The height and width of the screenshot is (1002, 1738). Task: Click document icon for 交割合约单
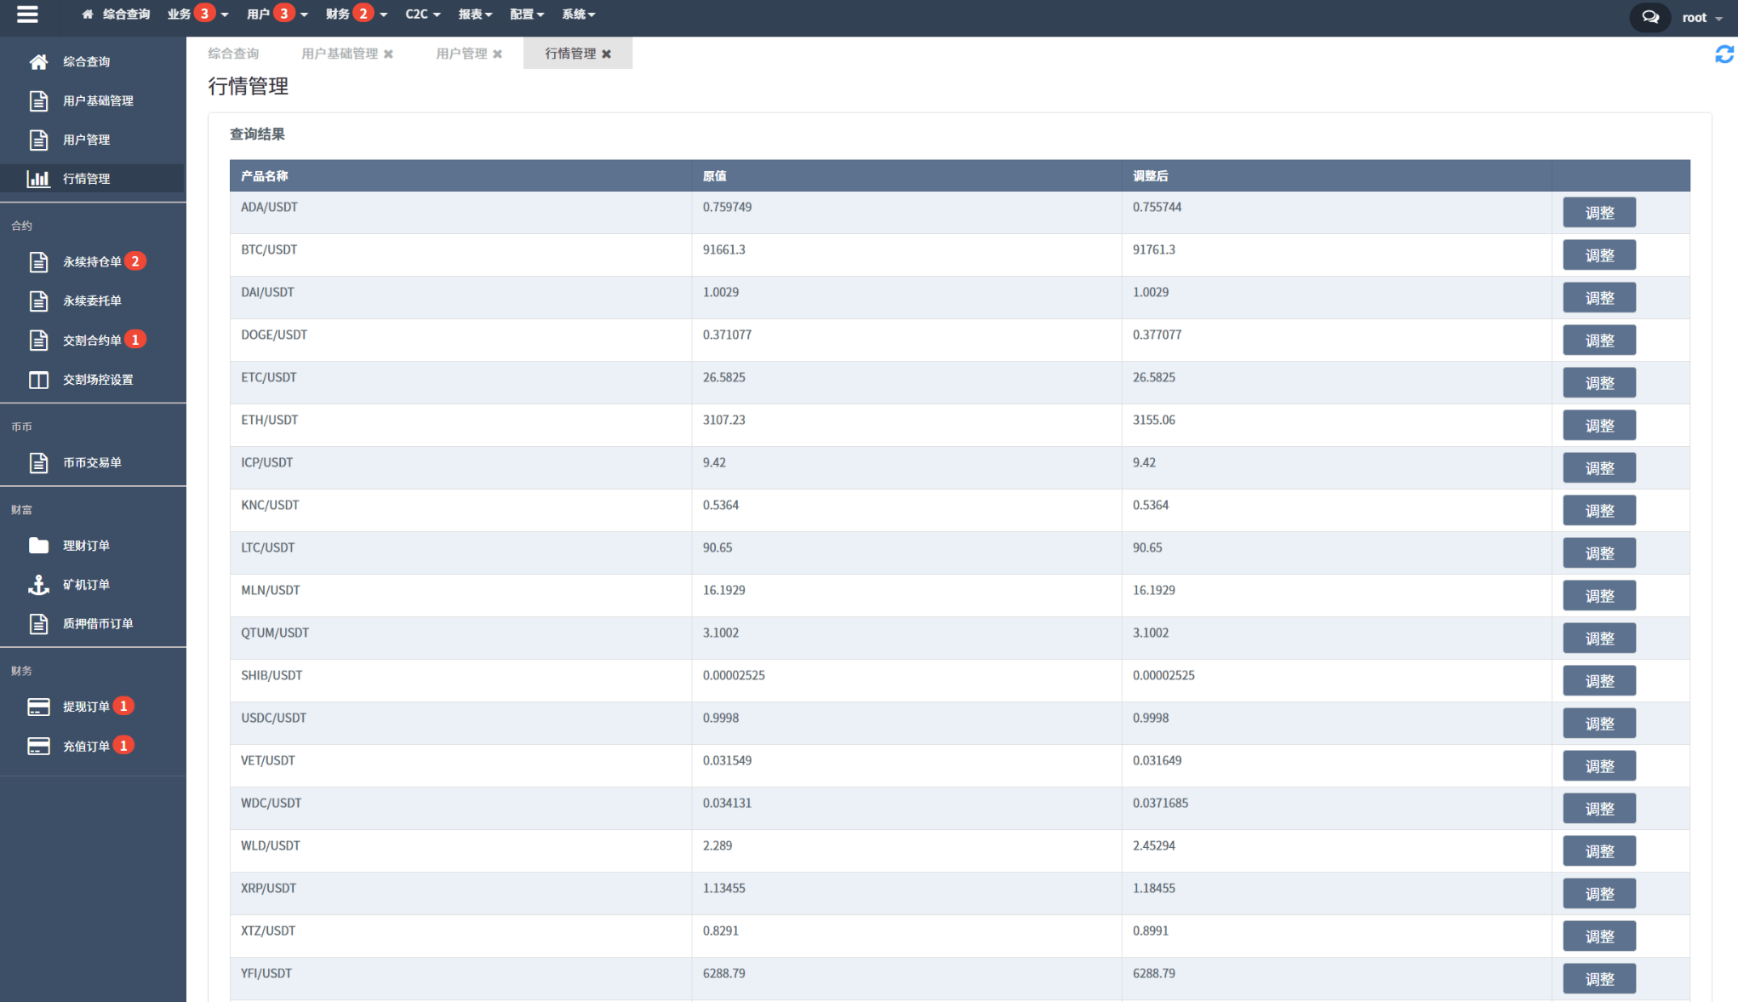click(x=38, y=340)
